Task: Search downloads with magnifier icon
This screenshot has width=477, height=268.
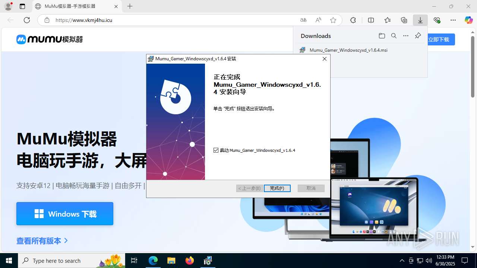Action: 394,36
